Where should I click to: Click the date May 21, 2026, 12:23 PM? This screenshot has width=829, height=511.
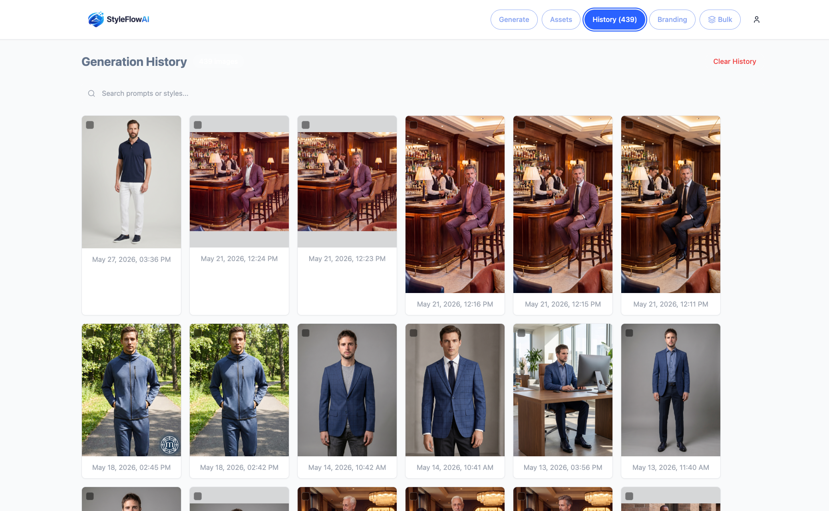(x=347, y=259)
